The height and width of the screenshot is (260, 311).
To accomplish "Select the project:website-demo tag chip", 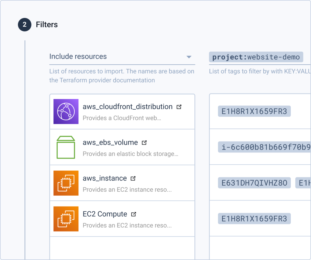I will tap(256, 57).
